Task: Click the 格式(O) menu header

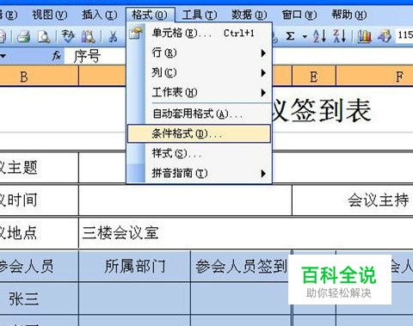Action: (x=150, y=15)
